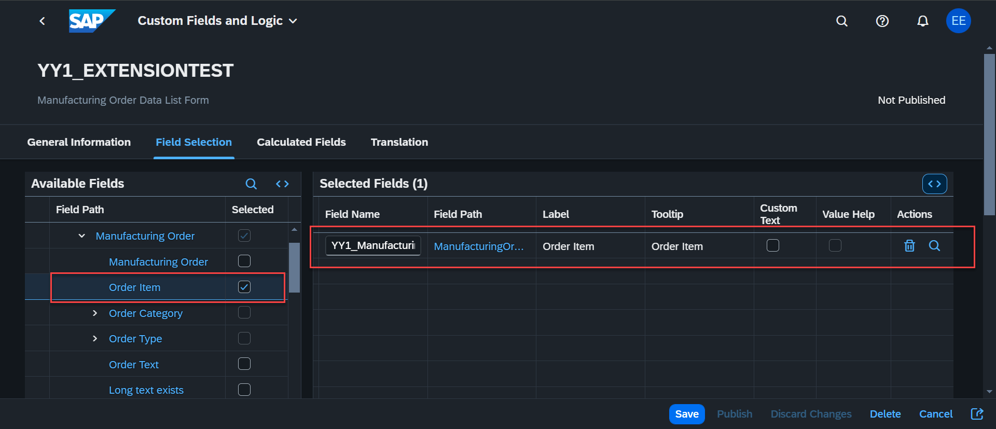Click the Publish button
Viewport: 996px width, 429px height.
tap(735, 414)
